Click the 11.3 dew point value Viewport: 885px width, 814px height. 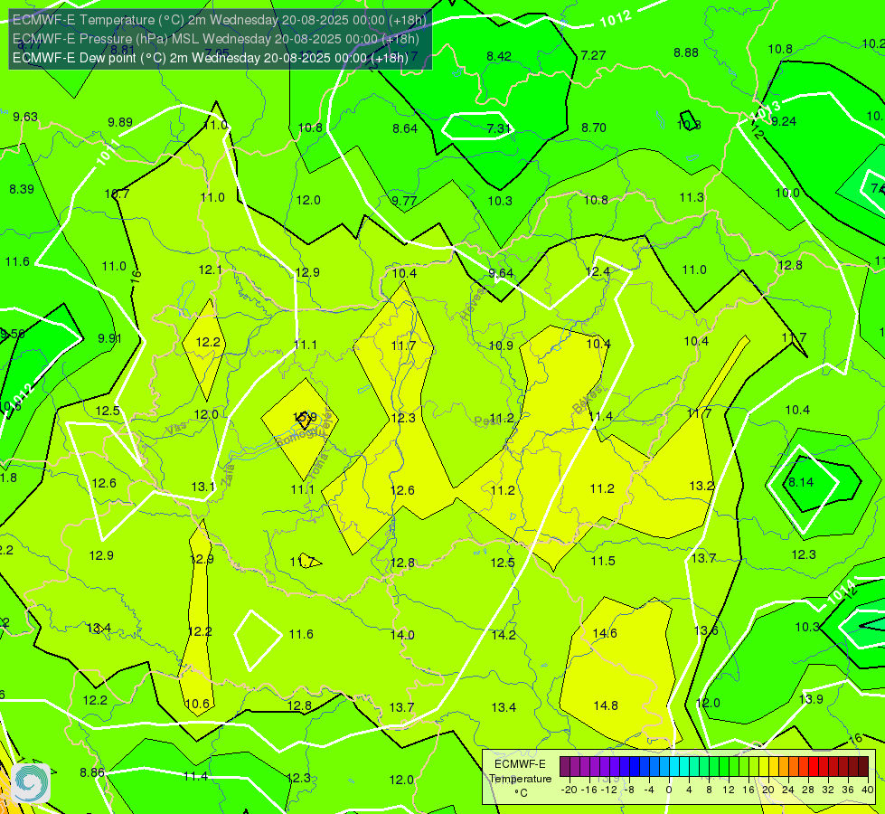click(x=692, y=196)
